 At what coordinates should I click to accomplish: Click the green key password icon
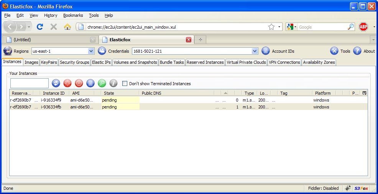(102, 83)
